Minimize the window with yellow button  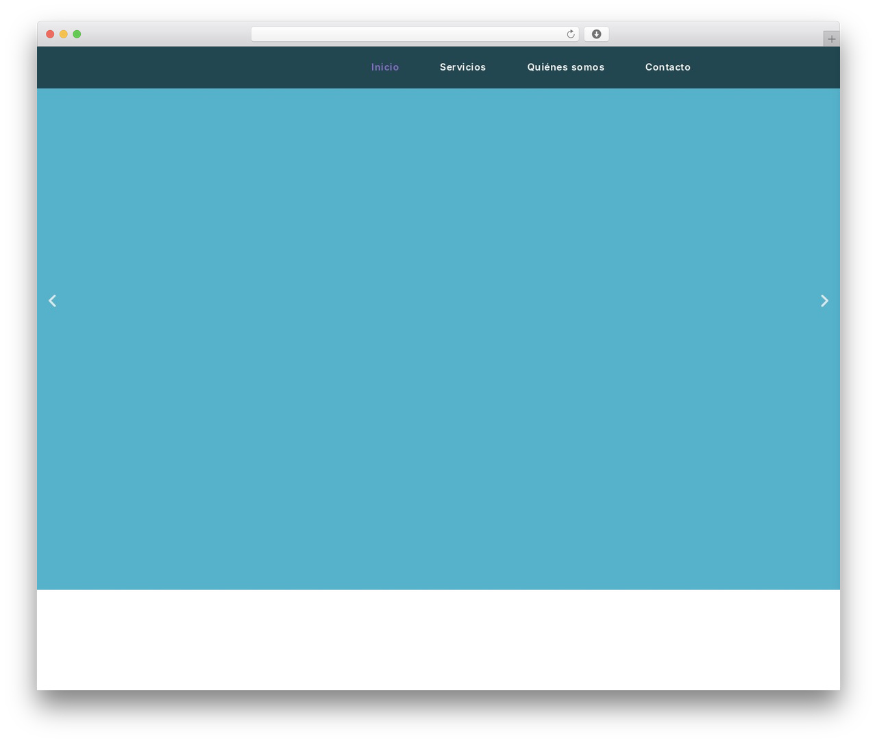tap(64, 34)
